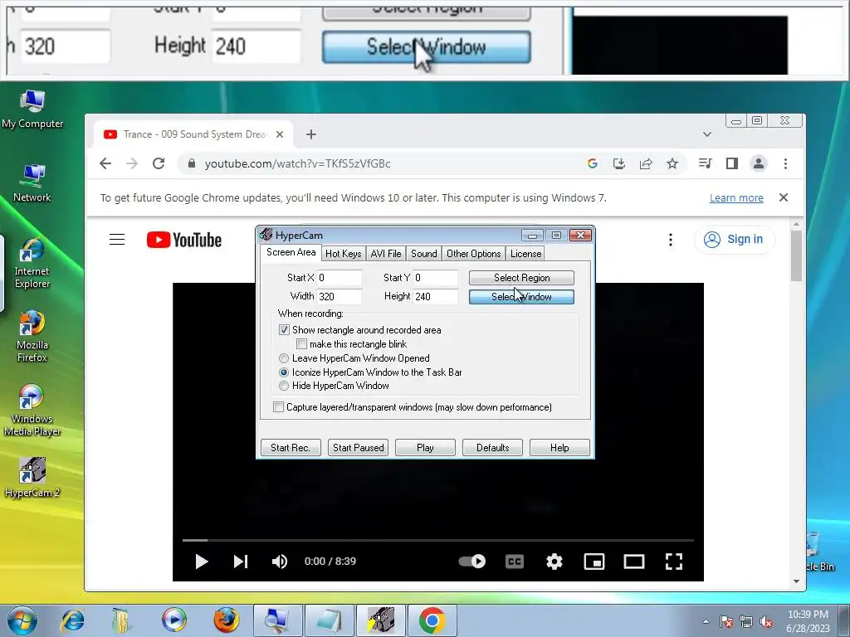Share this page using the share icon
The height and width of the screenshot is (637, 850).
[x=646, y=163]
